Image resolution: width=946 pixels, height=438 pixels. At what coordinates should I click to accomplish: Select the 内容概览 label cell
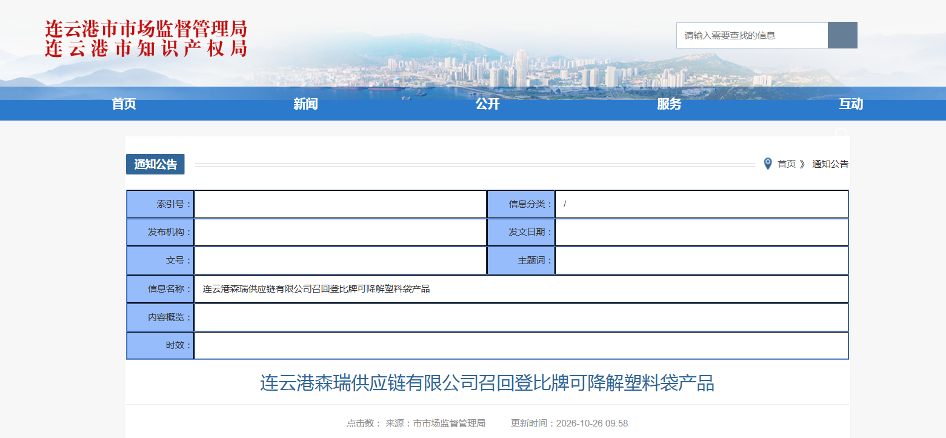[160, 317]
